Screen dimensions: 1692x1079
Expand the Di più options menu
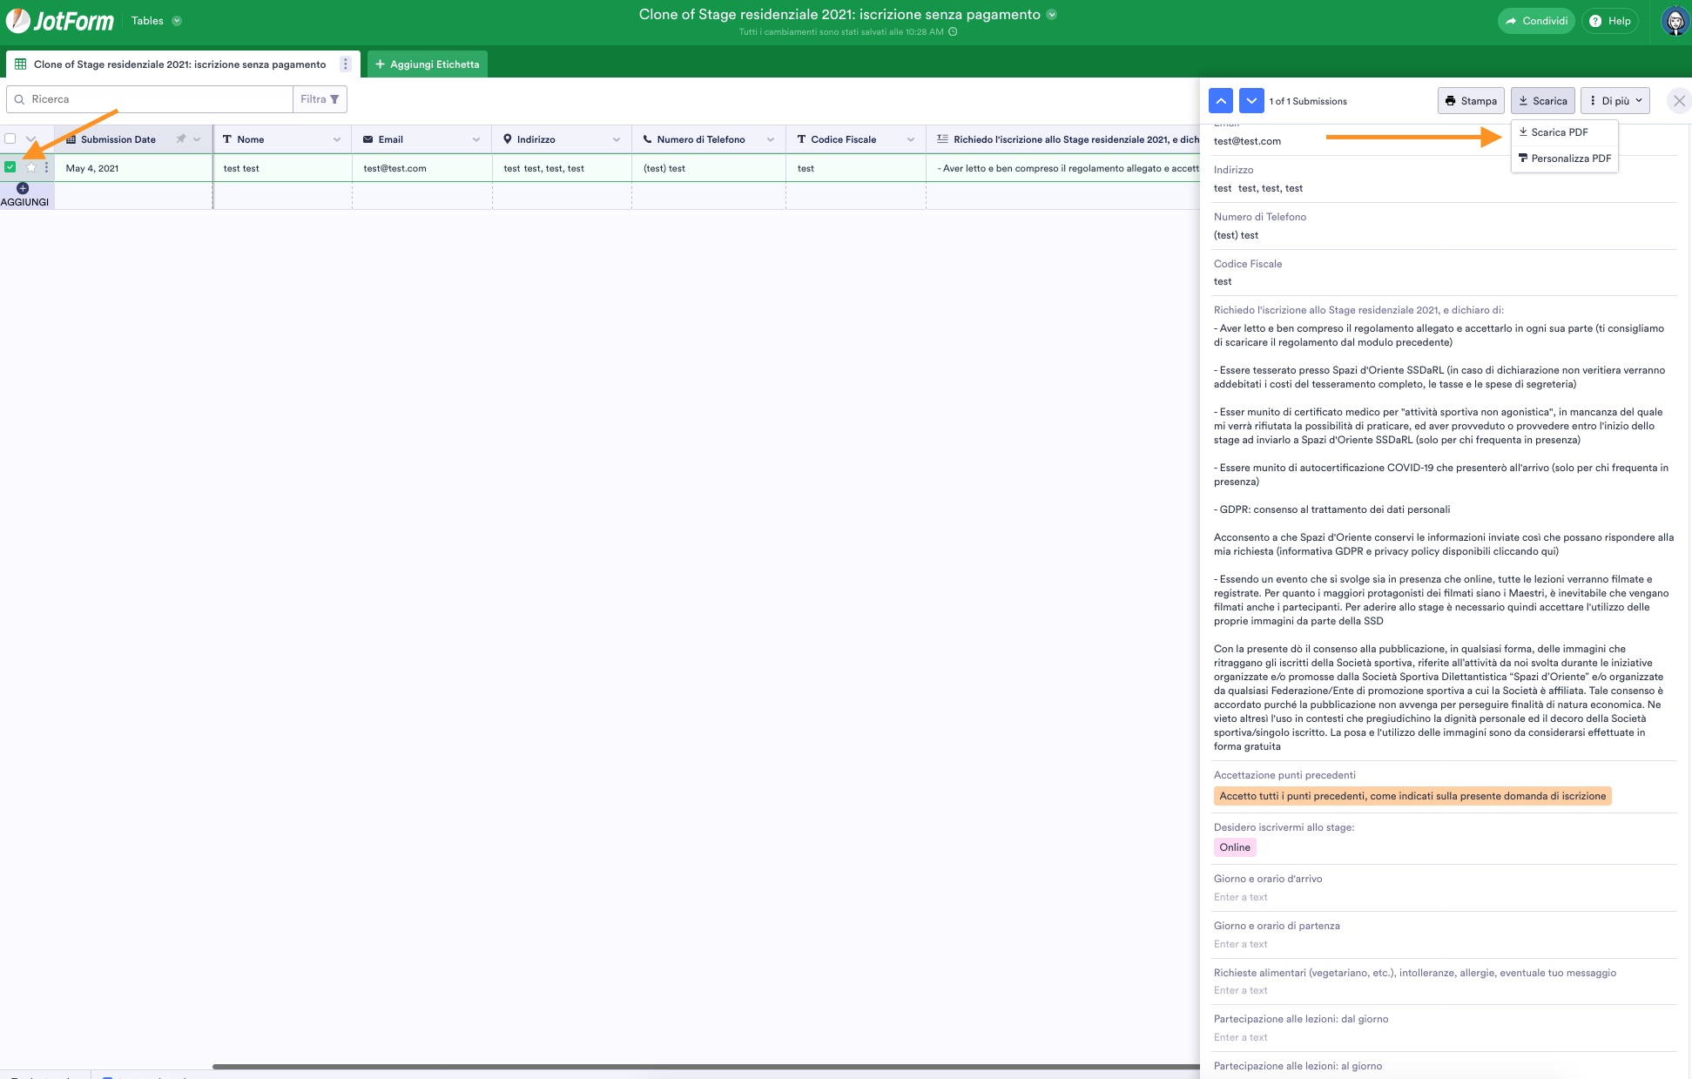(x=1615, y=100)
